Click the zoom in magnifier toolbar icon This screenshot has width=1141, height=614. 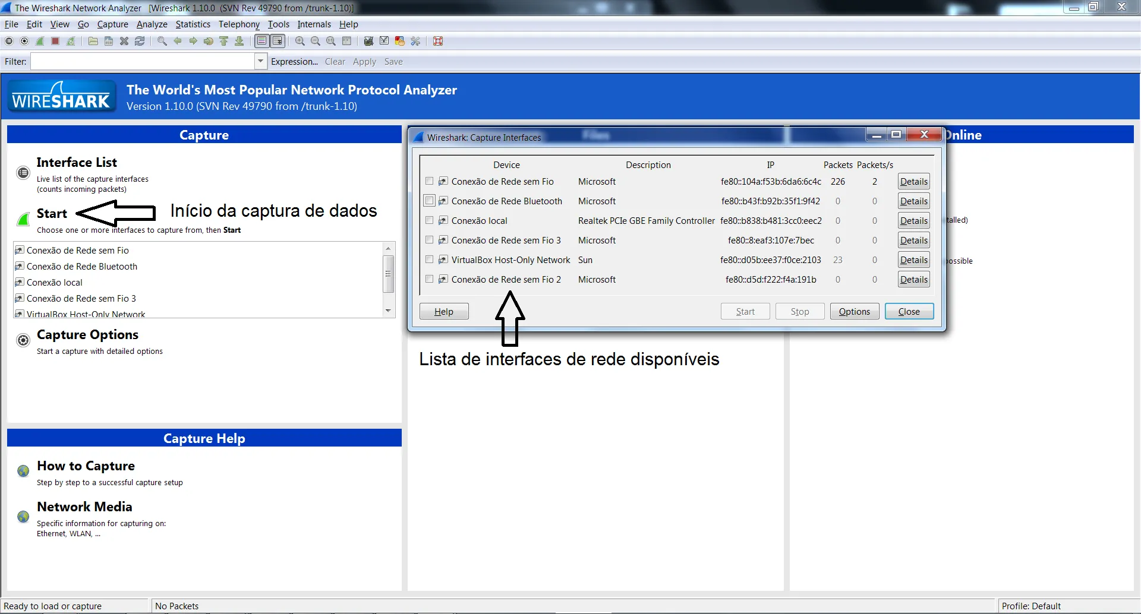(x=300, y=41)
